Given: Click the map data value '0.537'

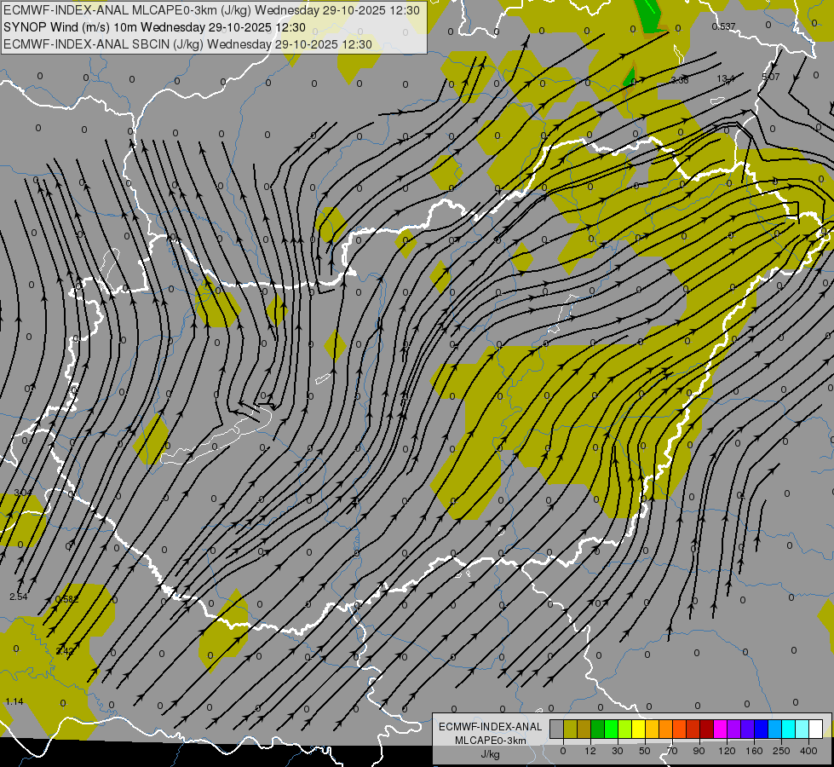Looking at the screenshot, I should coord(723,26).
